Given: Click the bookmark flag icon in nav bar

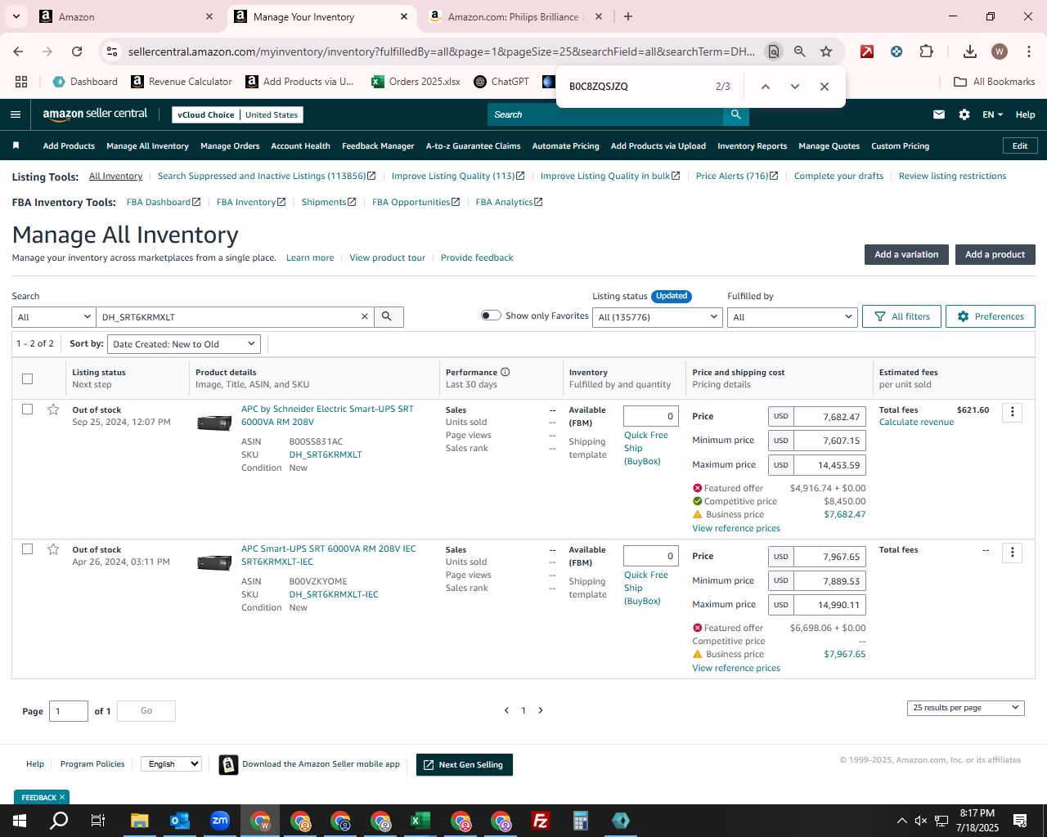Looking at the screenshot, I should 16,145.
